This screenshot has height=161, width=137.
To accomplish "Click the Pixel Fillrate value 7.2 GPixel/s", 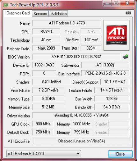I will point(48,90).
